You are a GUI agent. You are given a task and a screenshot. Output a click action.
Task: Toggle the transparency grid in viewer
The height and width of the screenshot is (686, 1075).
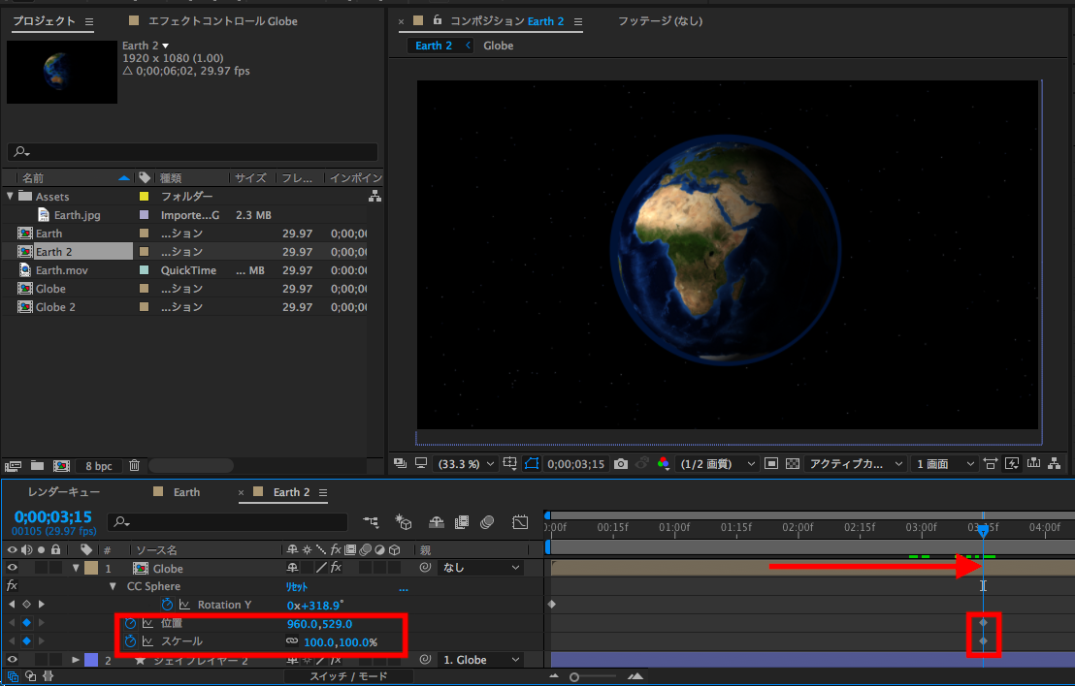tap(791, 464)
